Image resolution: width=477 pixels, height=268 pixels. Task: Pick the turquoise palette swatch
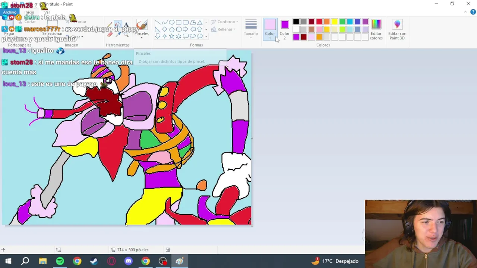tap(350, 22)
